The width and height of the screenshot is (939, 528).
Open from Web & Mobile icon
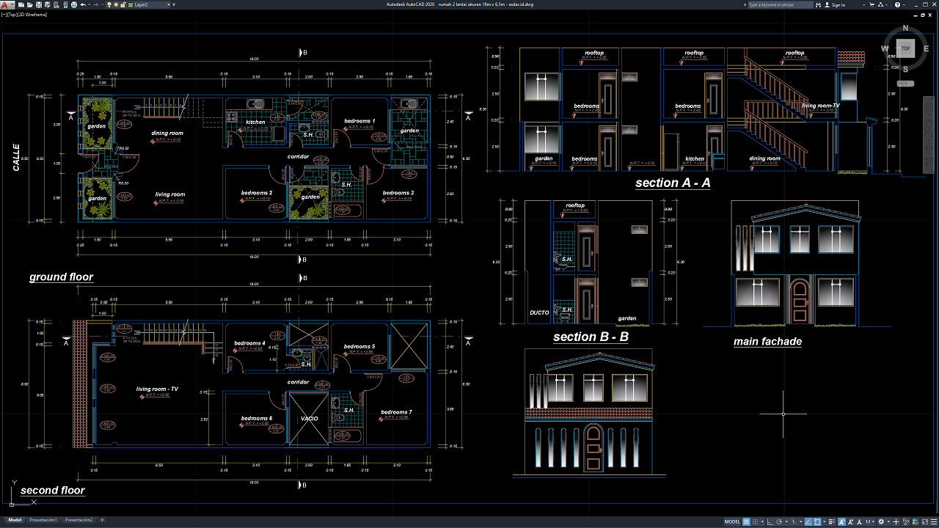pos(56,4)
